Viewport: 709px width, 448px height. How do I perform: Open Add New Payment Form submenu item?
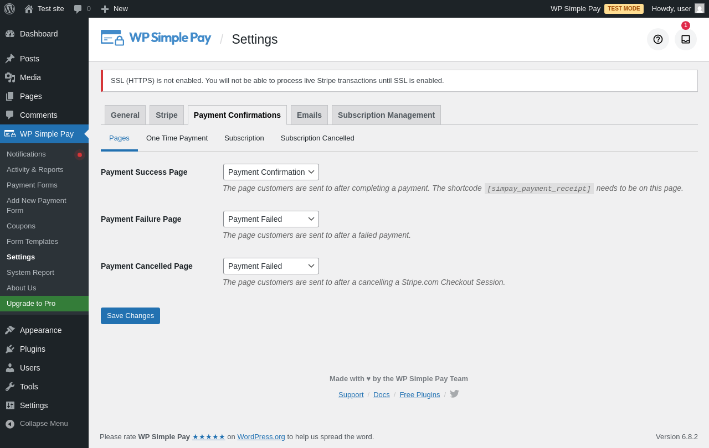click(44, 206)
